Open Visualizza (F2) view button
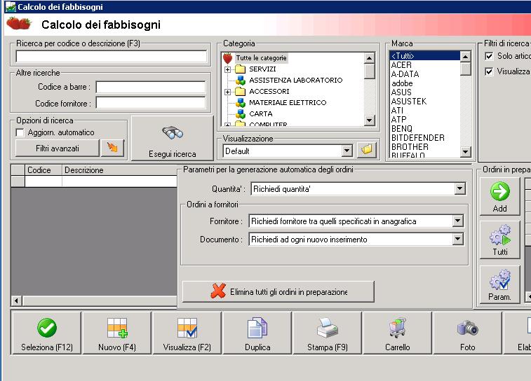Viewport: 531px width, 381px height. click(187, 333)
